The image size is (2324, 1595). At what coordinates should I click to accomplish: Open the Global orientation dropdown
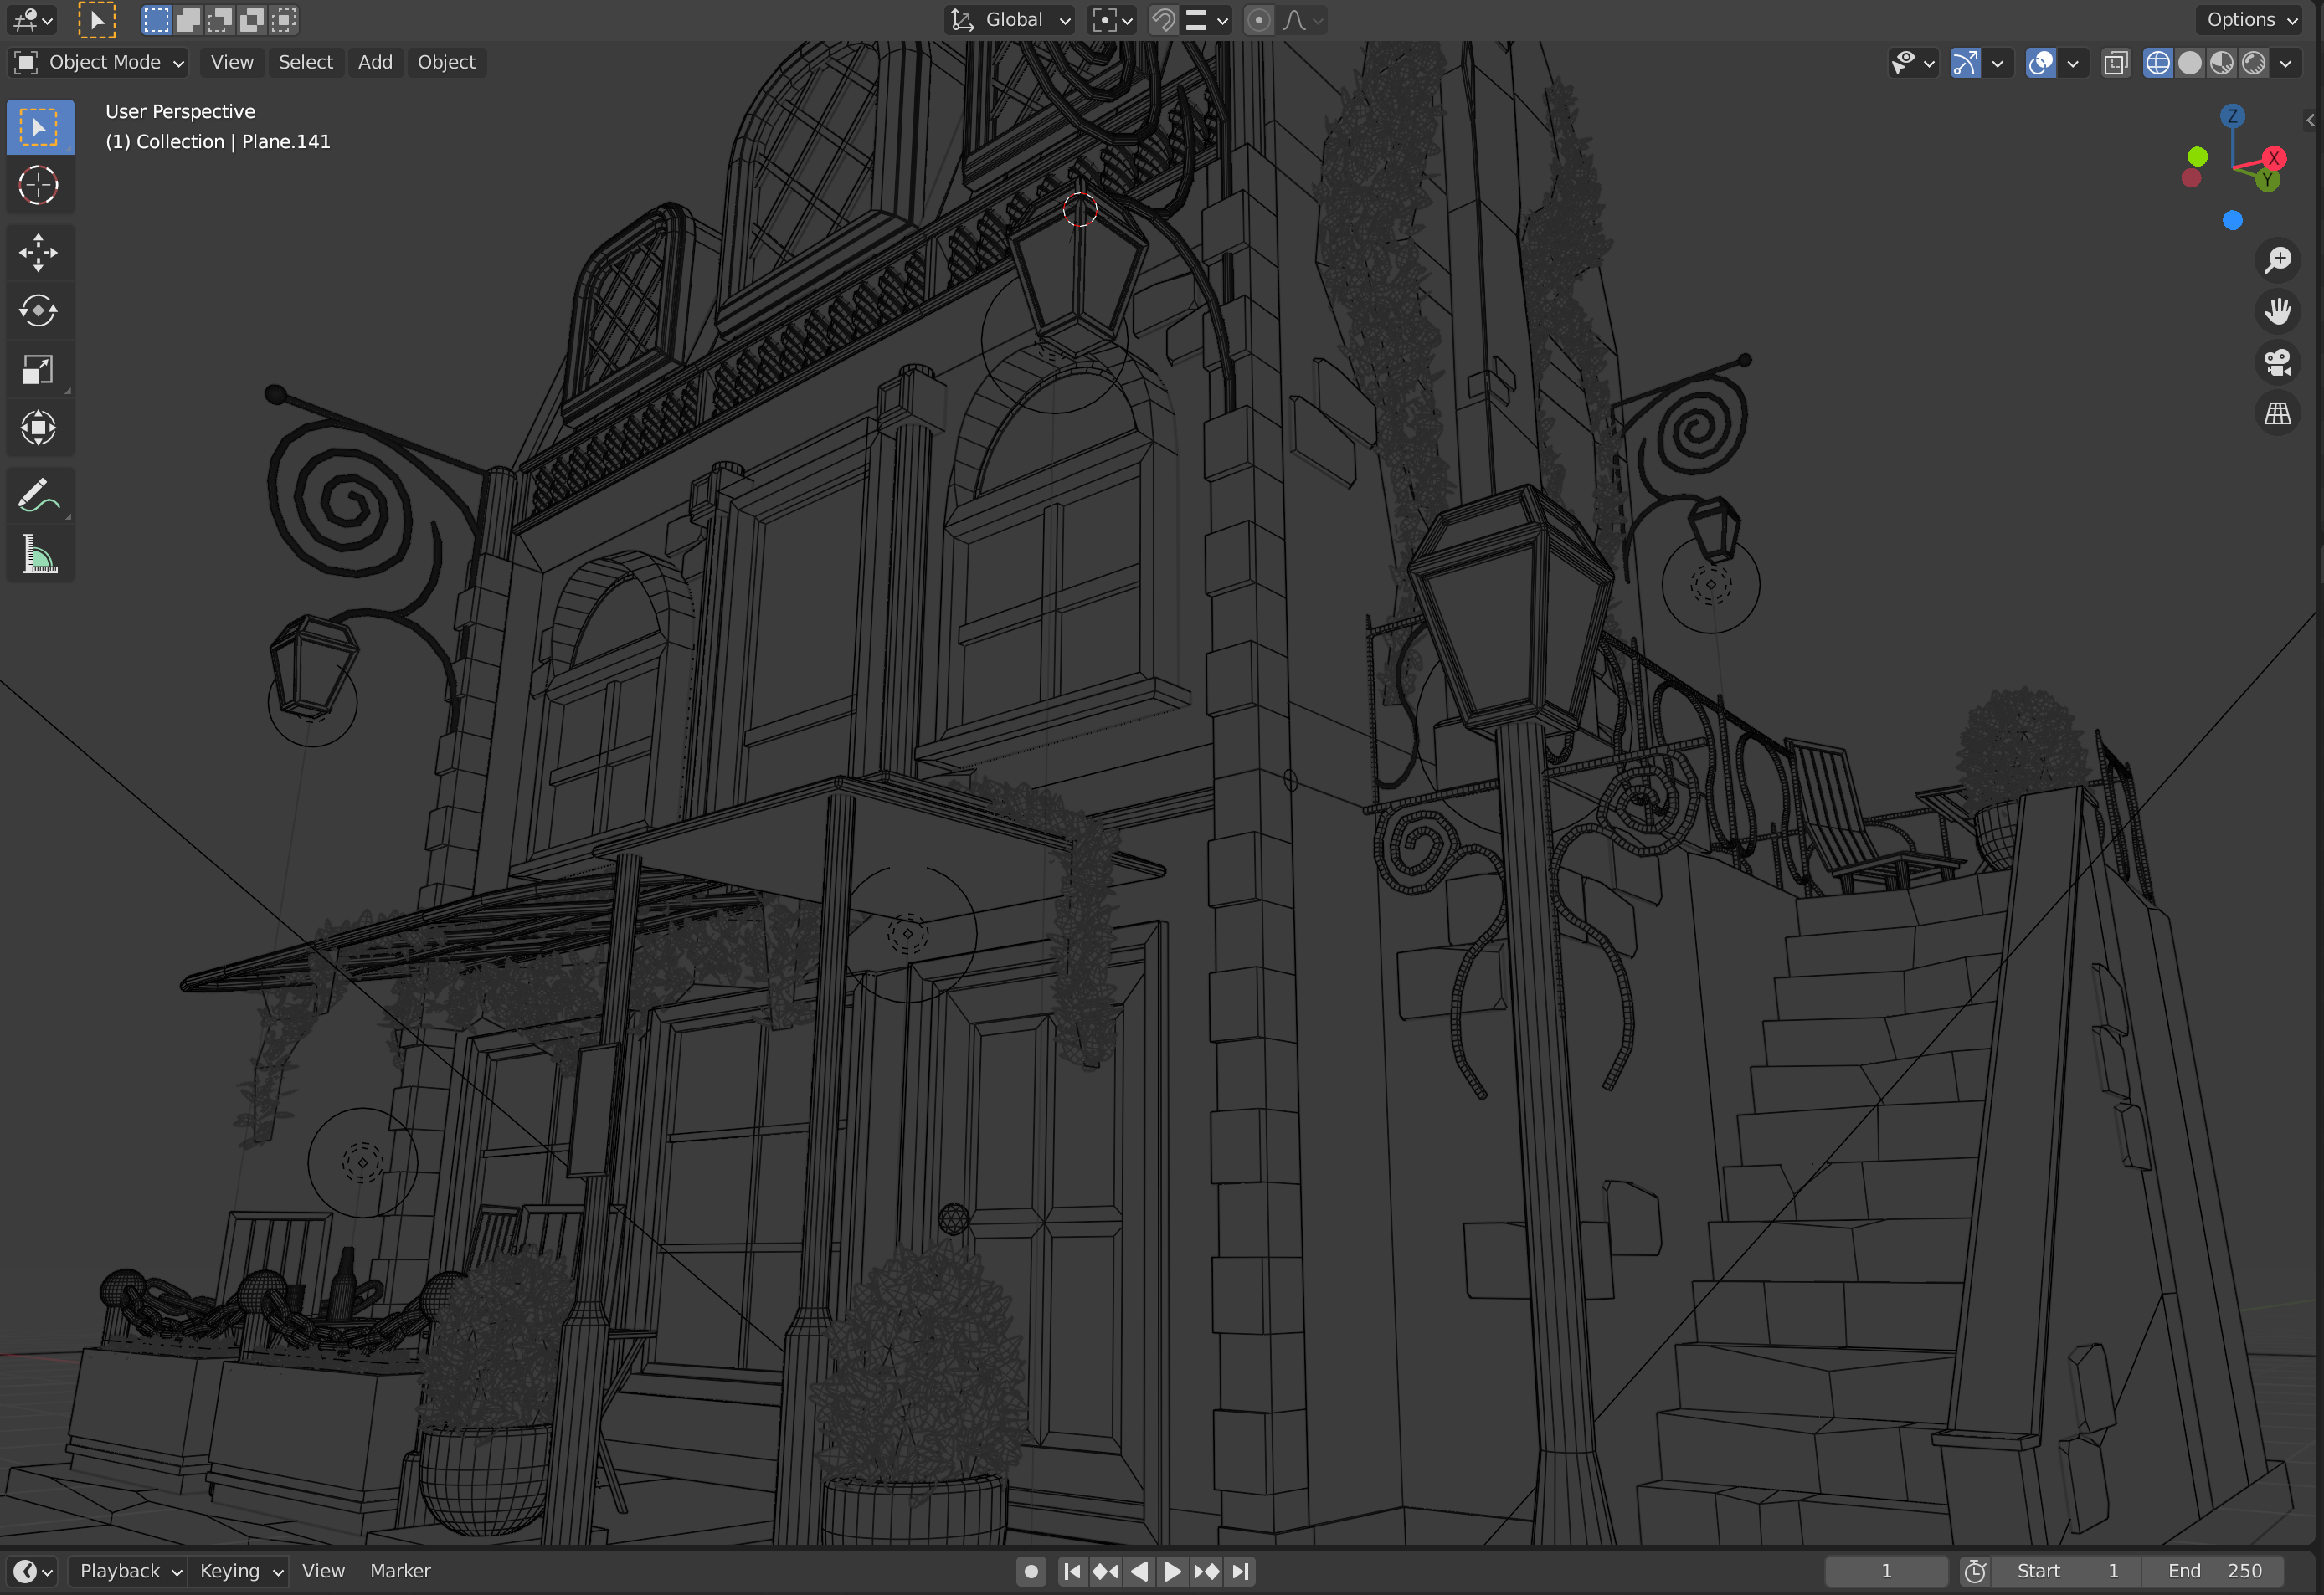[1010, 20]
